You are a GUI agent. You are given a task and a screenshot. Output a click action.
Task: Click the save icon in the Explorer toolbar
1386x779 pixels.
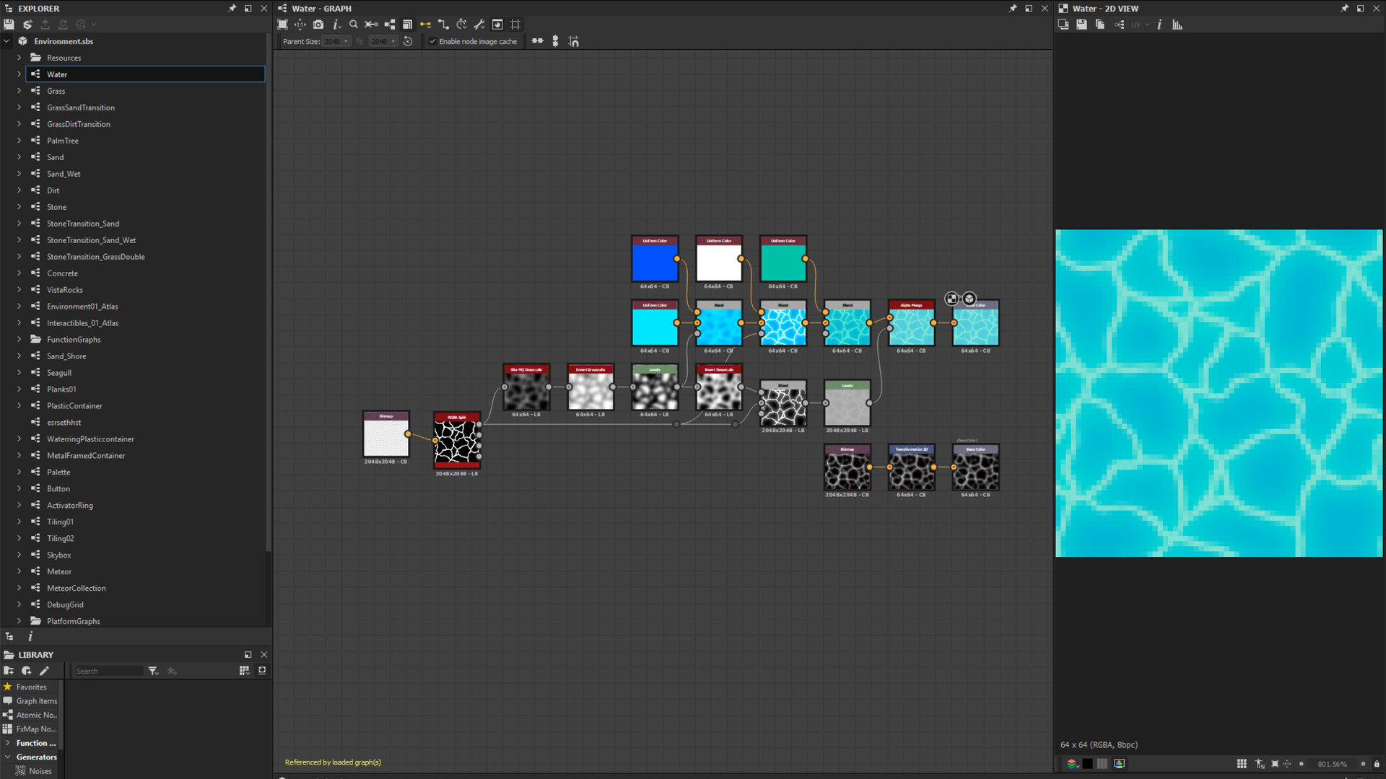[x=9, y=25]
